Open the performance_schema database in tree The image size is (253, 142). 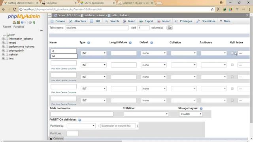(x=22, y=47)
